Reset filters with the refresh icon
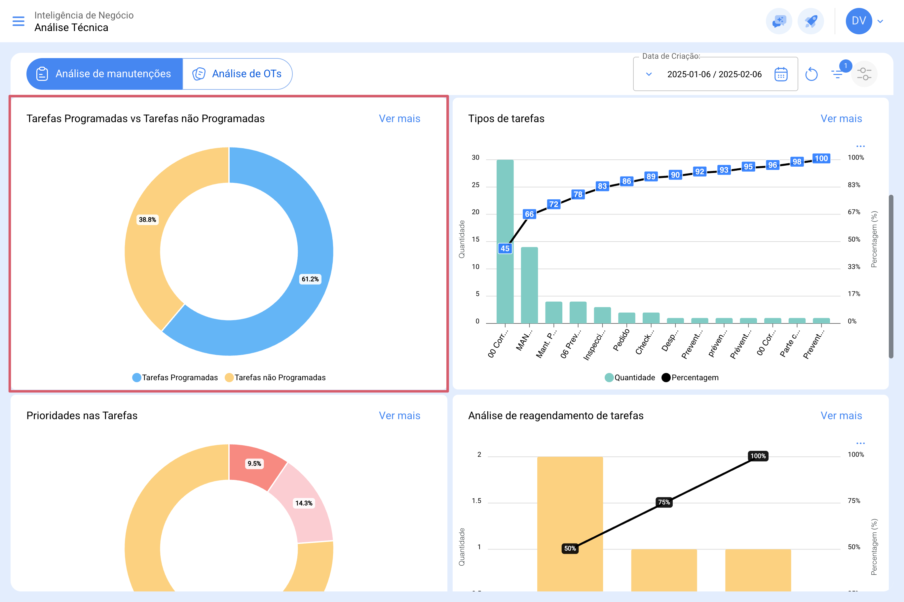 [x=811, y=74]
